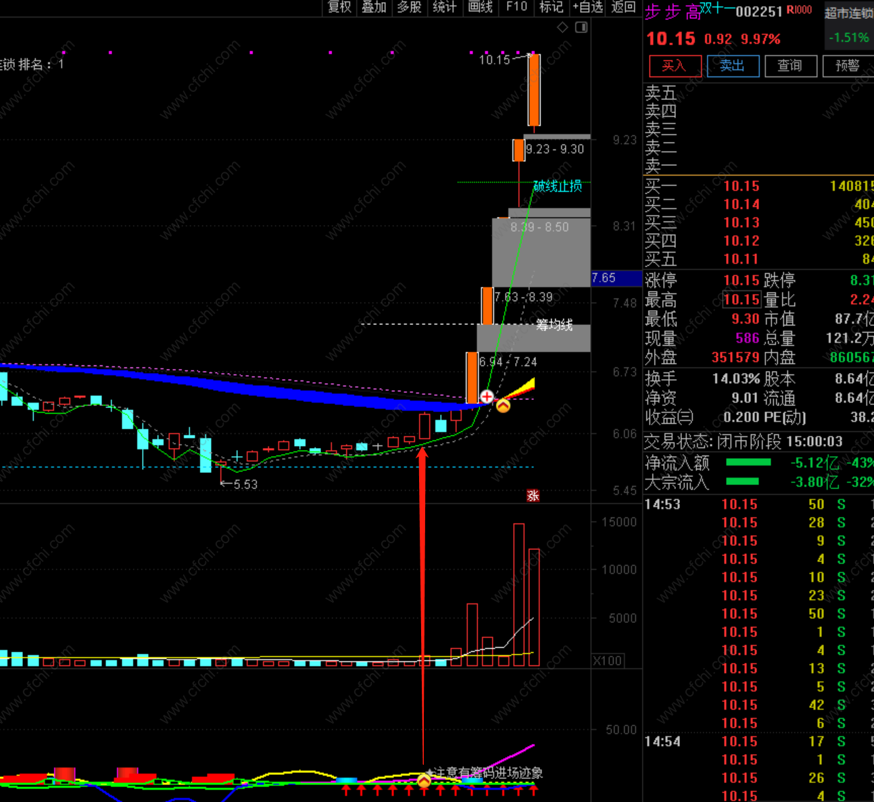The width and height of the screenshot is (874, 802).
Task: Click the panel layout icon beside diamond
Action: tap(581, 27)
